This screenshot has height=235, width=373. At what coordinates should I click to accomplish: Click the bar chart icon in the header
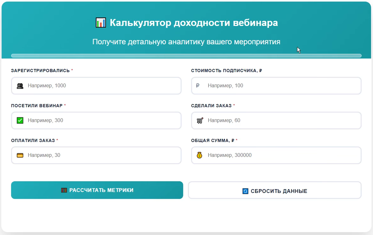[101, 23]
